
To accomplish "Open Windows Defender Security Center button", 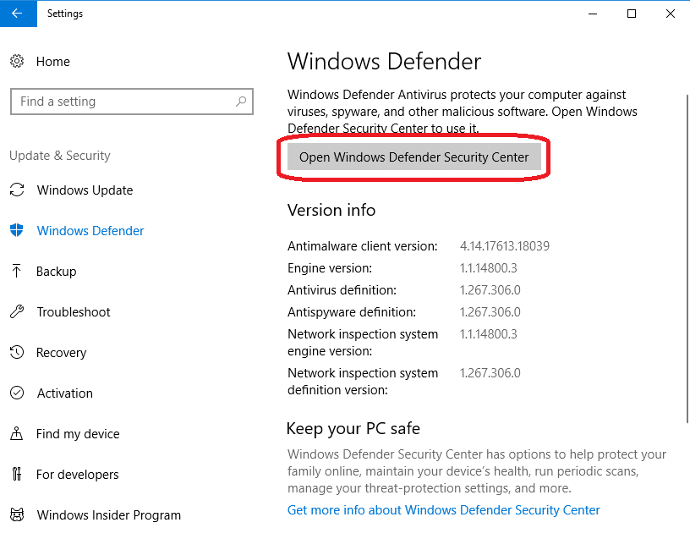I will [413, 157].
